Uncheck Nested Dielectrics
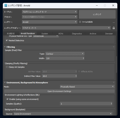Screen dimensions: 120x118 7,41
